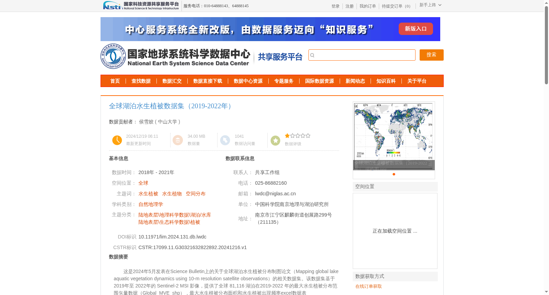Open the 新闻动态 menu item

(355, 81)
